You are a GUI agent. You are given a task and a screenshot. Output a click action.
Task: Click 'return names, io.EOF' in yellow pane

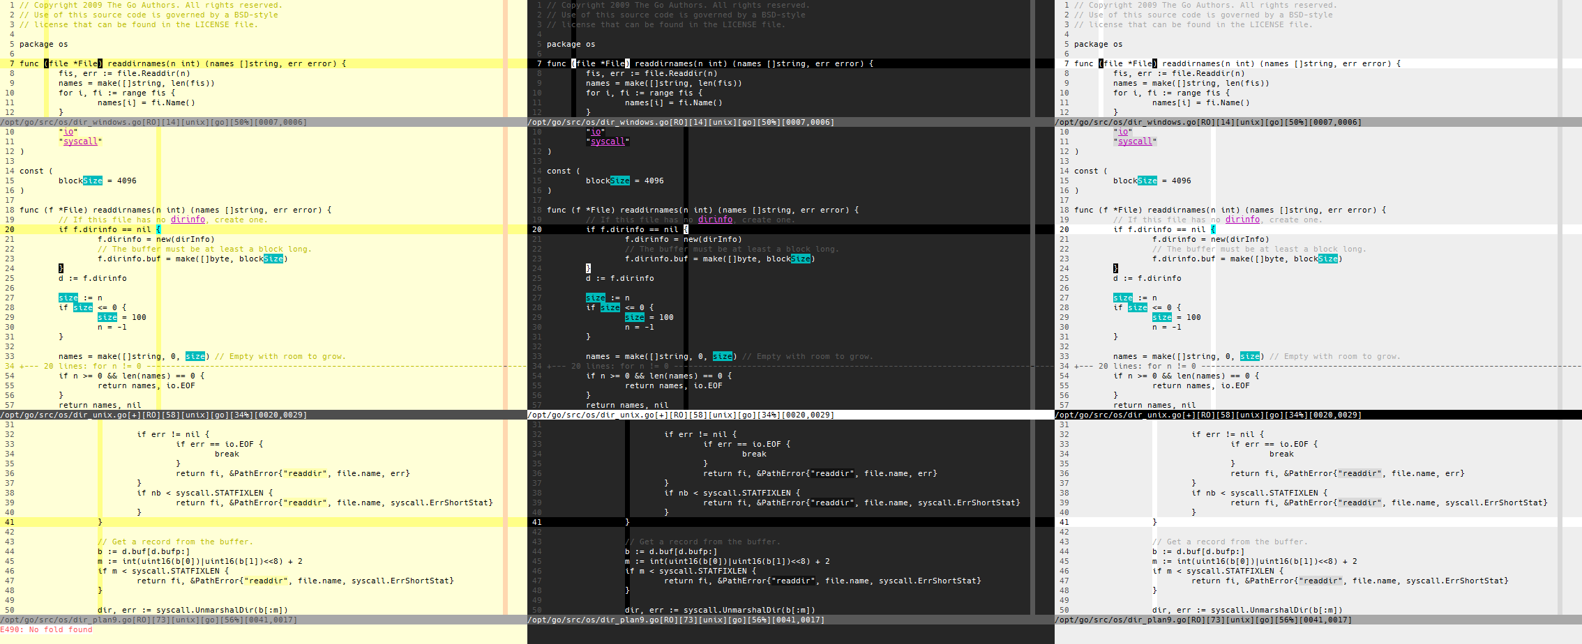pyautogui.click(x=146, y=385)
